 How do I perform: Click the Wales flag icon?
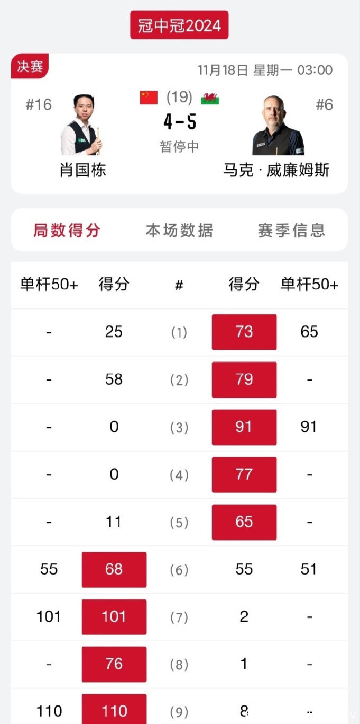(x=210, y=98)
